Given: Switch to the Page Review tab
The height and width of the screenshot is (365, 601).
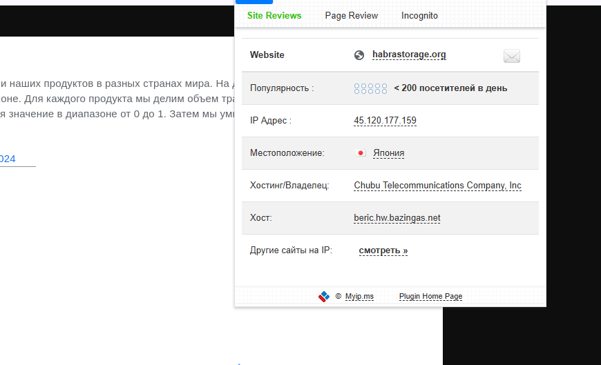Looking at the screenshot, I should [x=352, y=16].
